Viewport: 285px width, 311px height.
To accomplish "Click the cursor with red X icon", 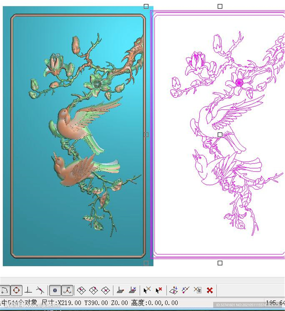I will click(x=159, y=290).
